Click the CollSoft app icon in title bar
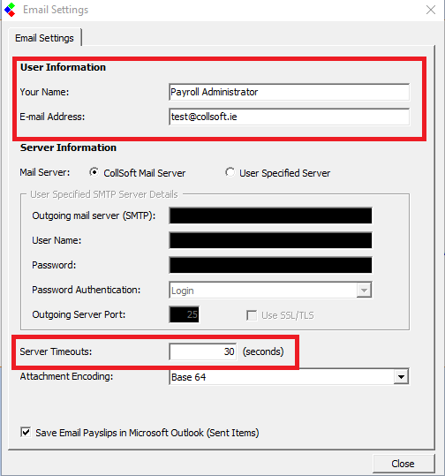 click(x=10, y=10)
